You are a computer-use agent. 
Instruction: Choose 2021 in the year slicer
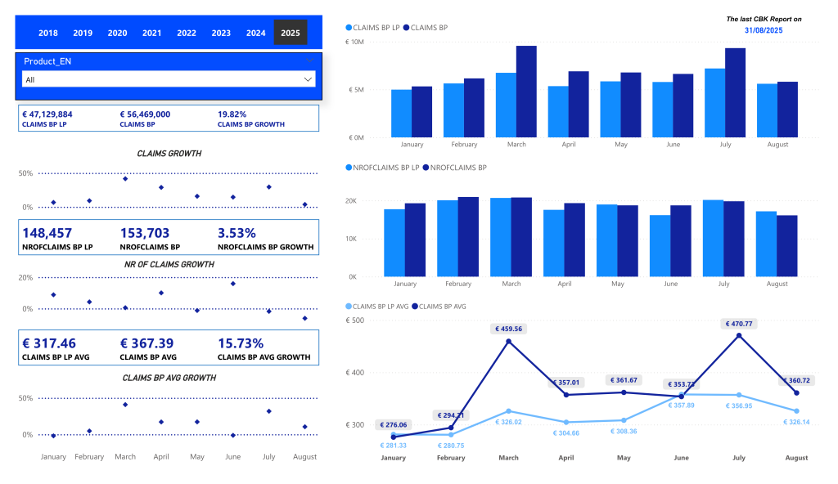coord(151,33)
